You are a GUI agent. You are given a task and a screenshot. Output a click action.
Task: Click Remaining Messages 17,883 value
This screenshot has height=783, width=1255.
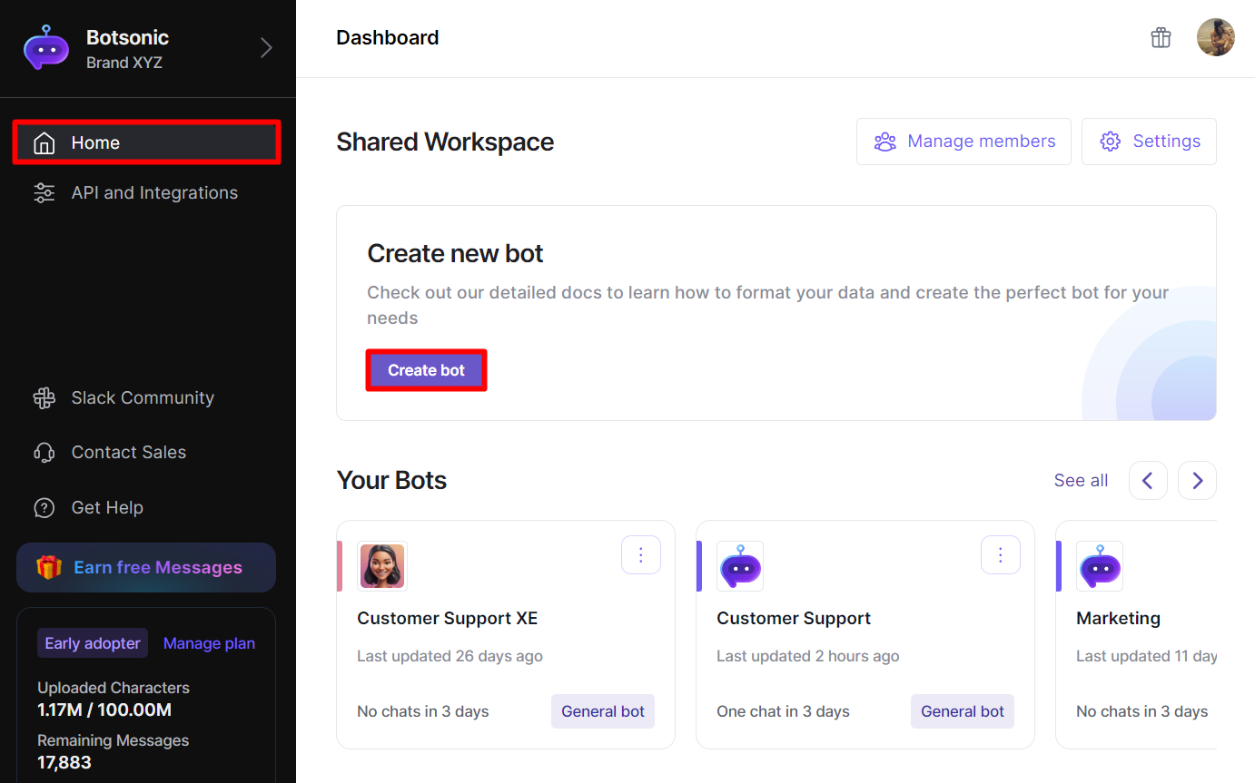point(64,762)
